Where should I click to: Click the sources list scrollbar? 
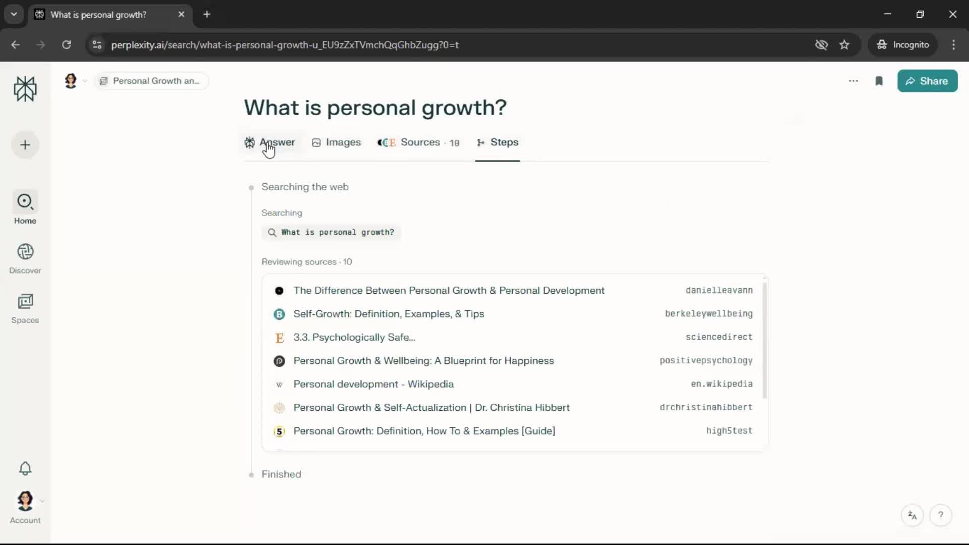pos(765,341)
